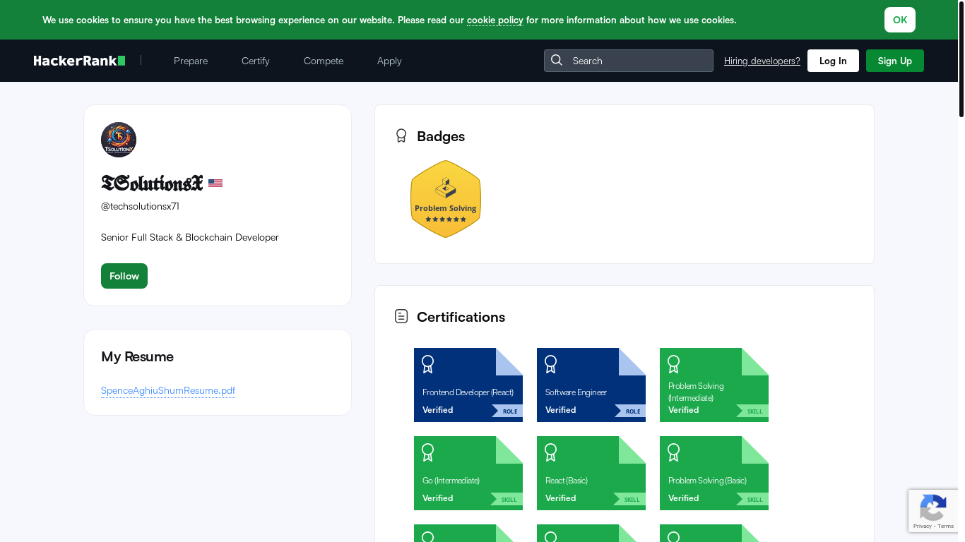Click the search magnifier icon
Viewport: 965px width, 542px height.
[557, 60]
